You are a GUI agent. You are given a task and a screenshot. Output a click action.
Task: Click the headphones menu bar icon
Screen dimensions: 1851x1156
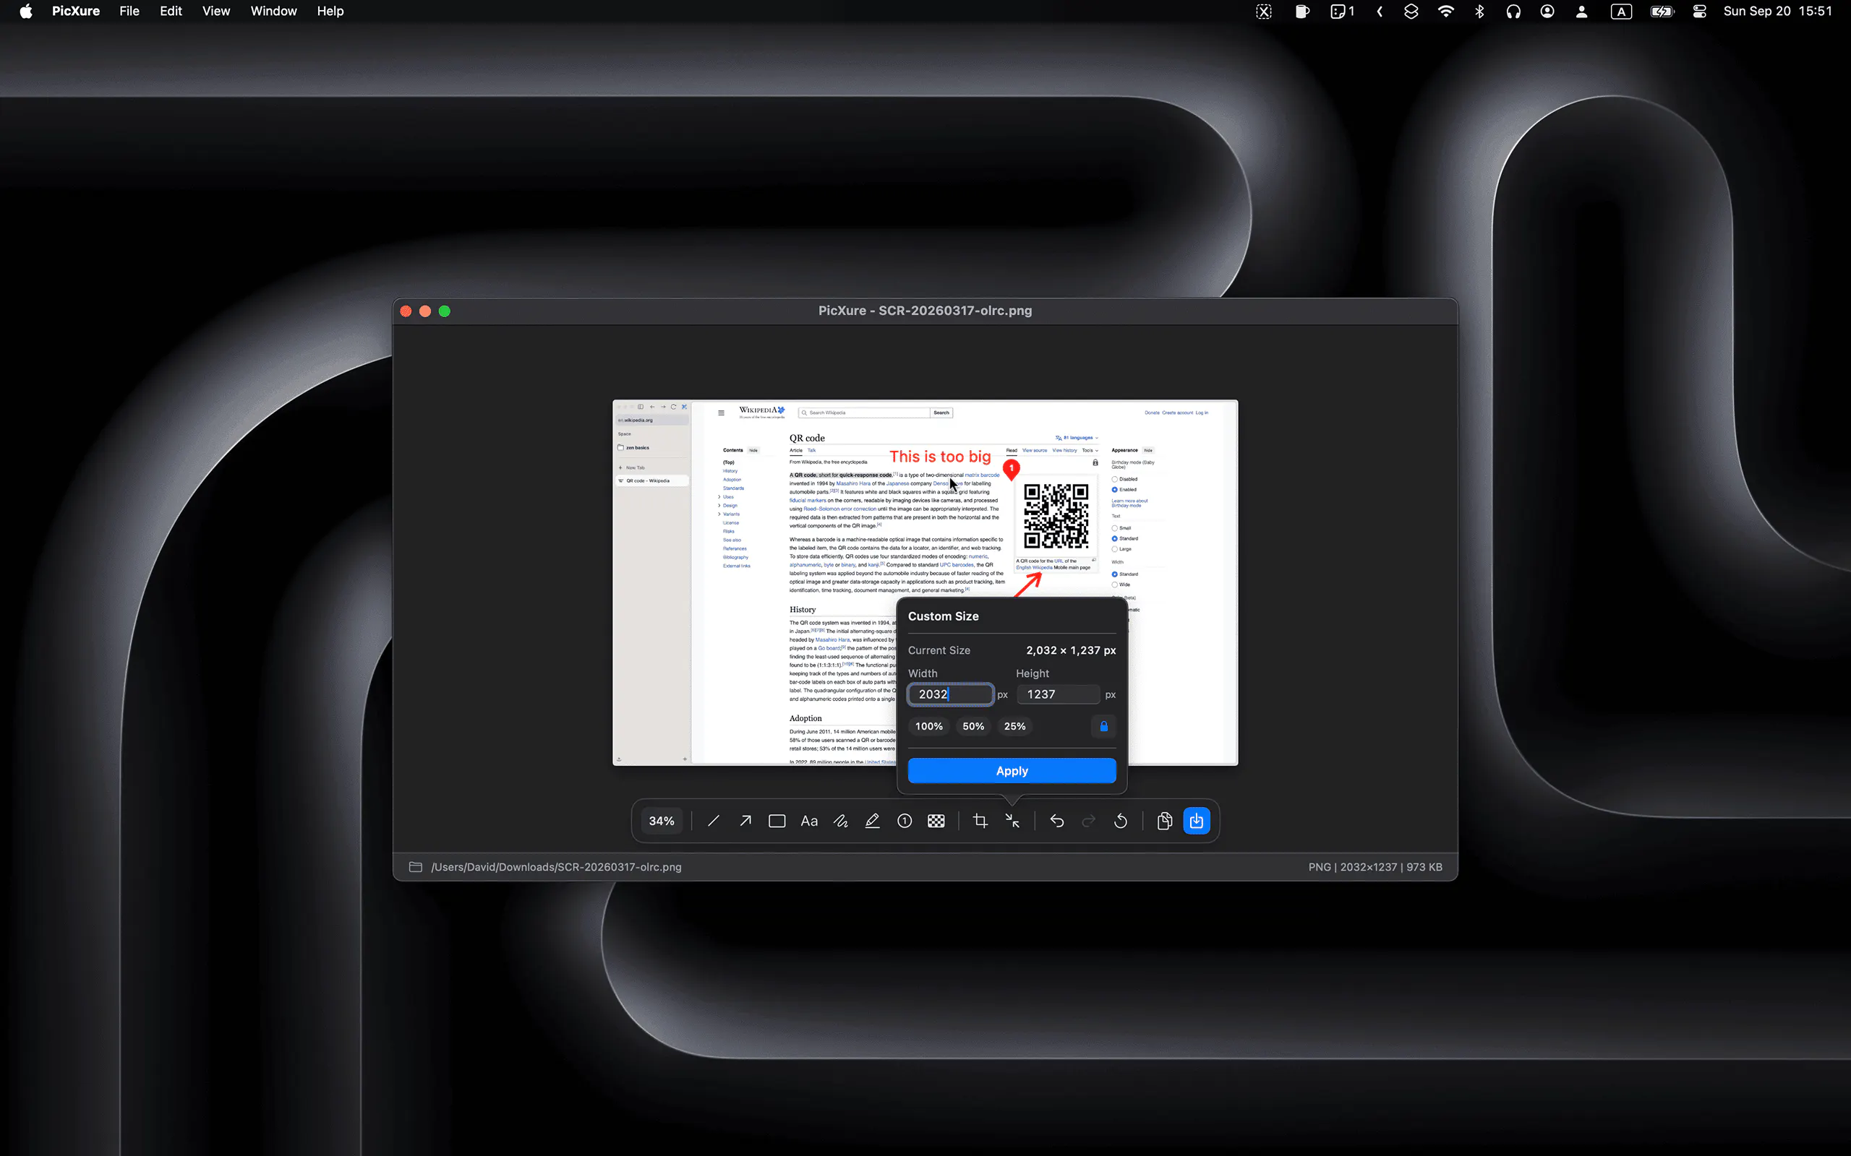pyautogui.click(x=1513, y=11)
